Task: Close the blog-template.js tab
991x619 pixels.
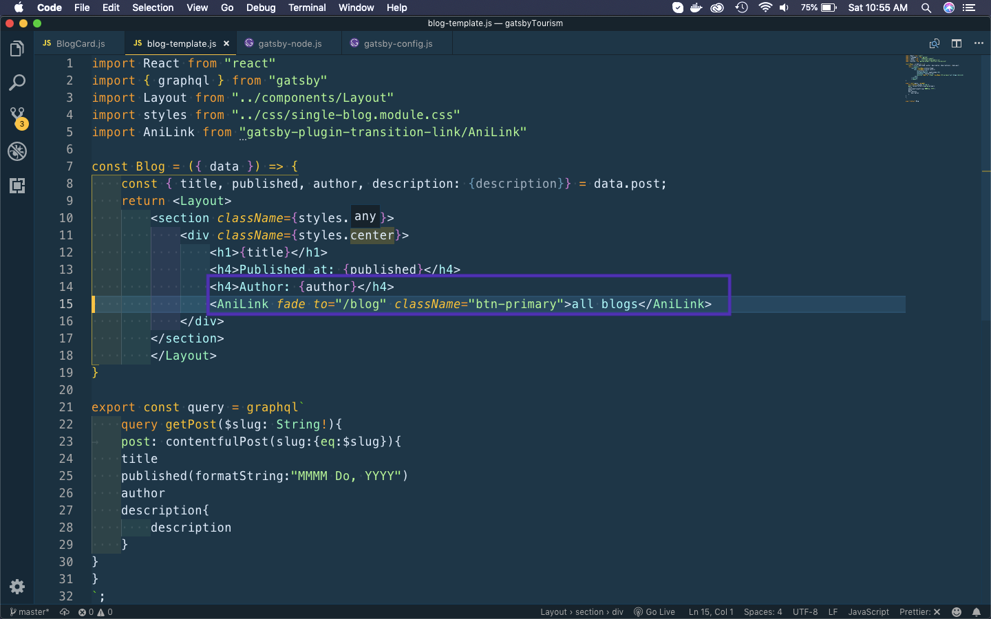Action: 226,43
